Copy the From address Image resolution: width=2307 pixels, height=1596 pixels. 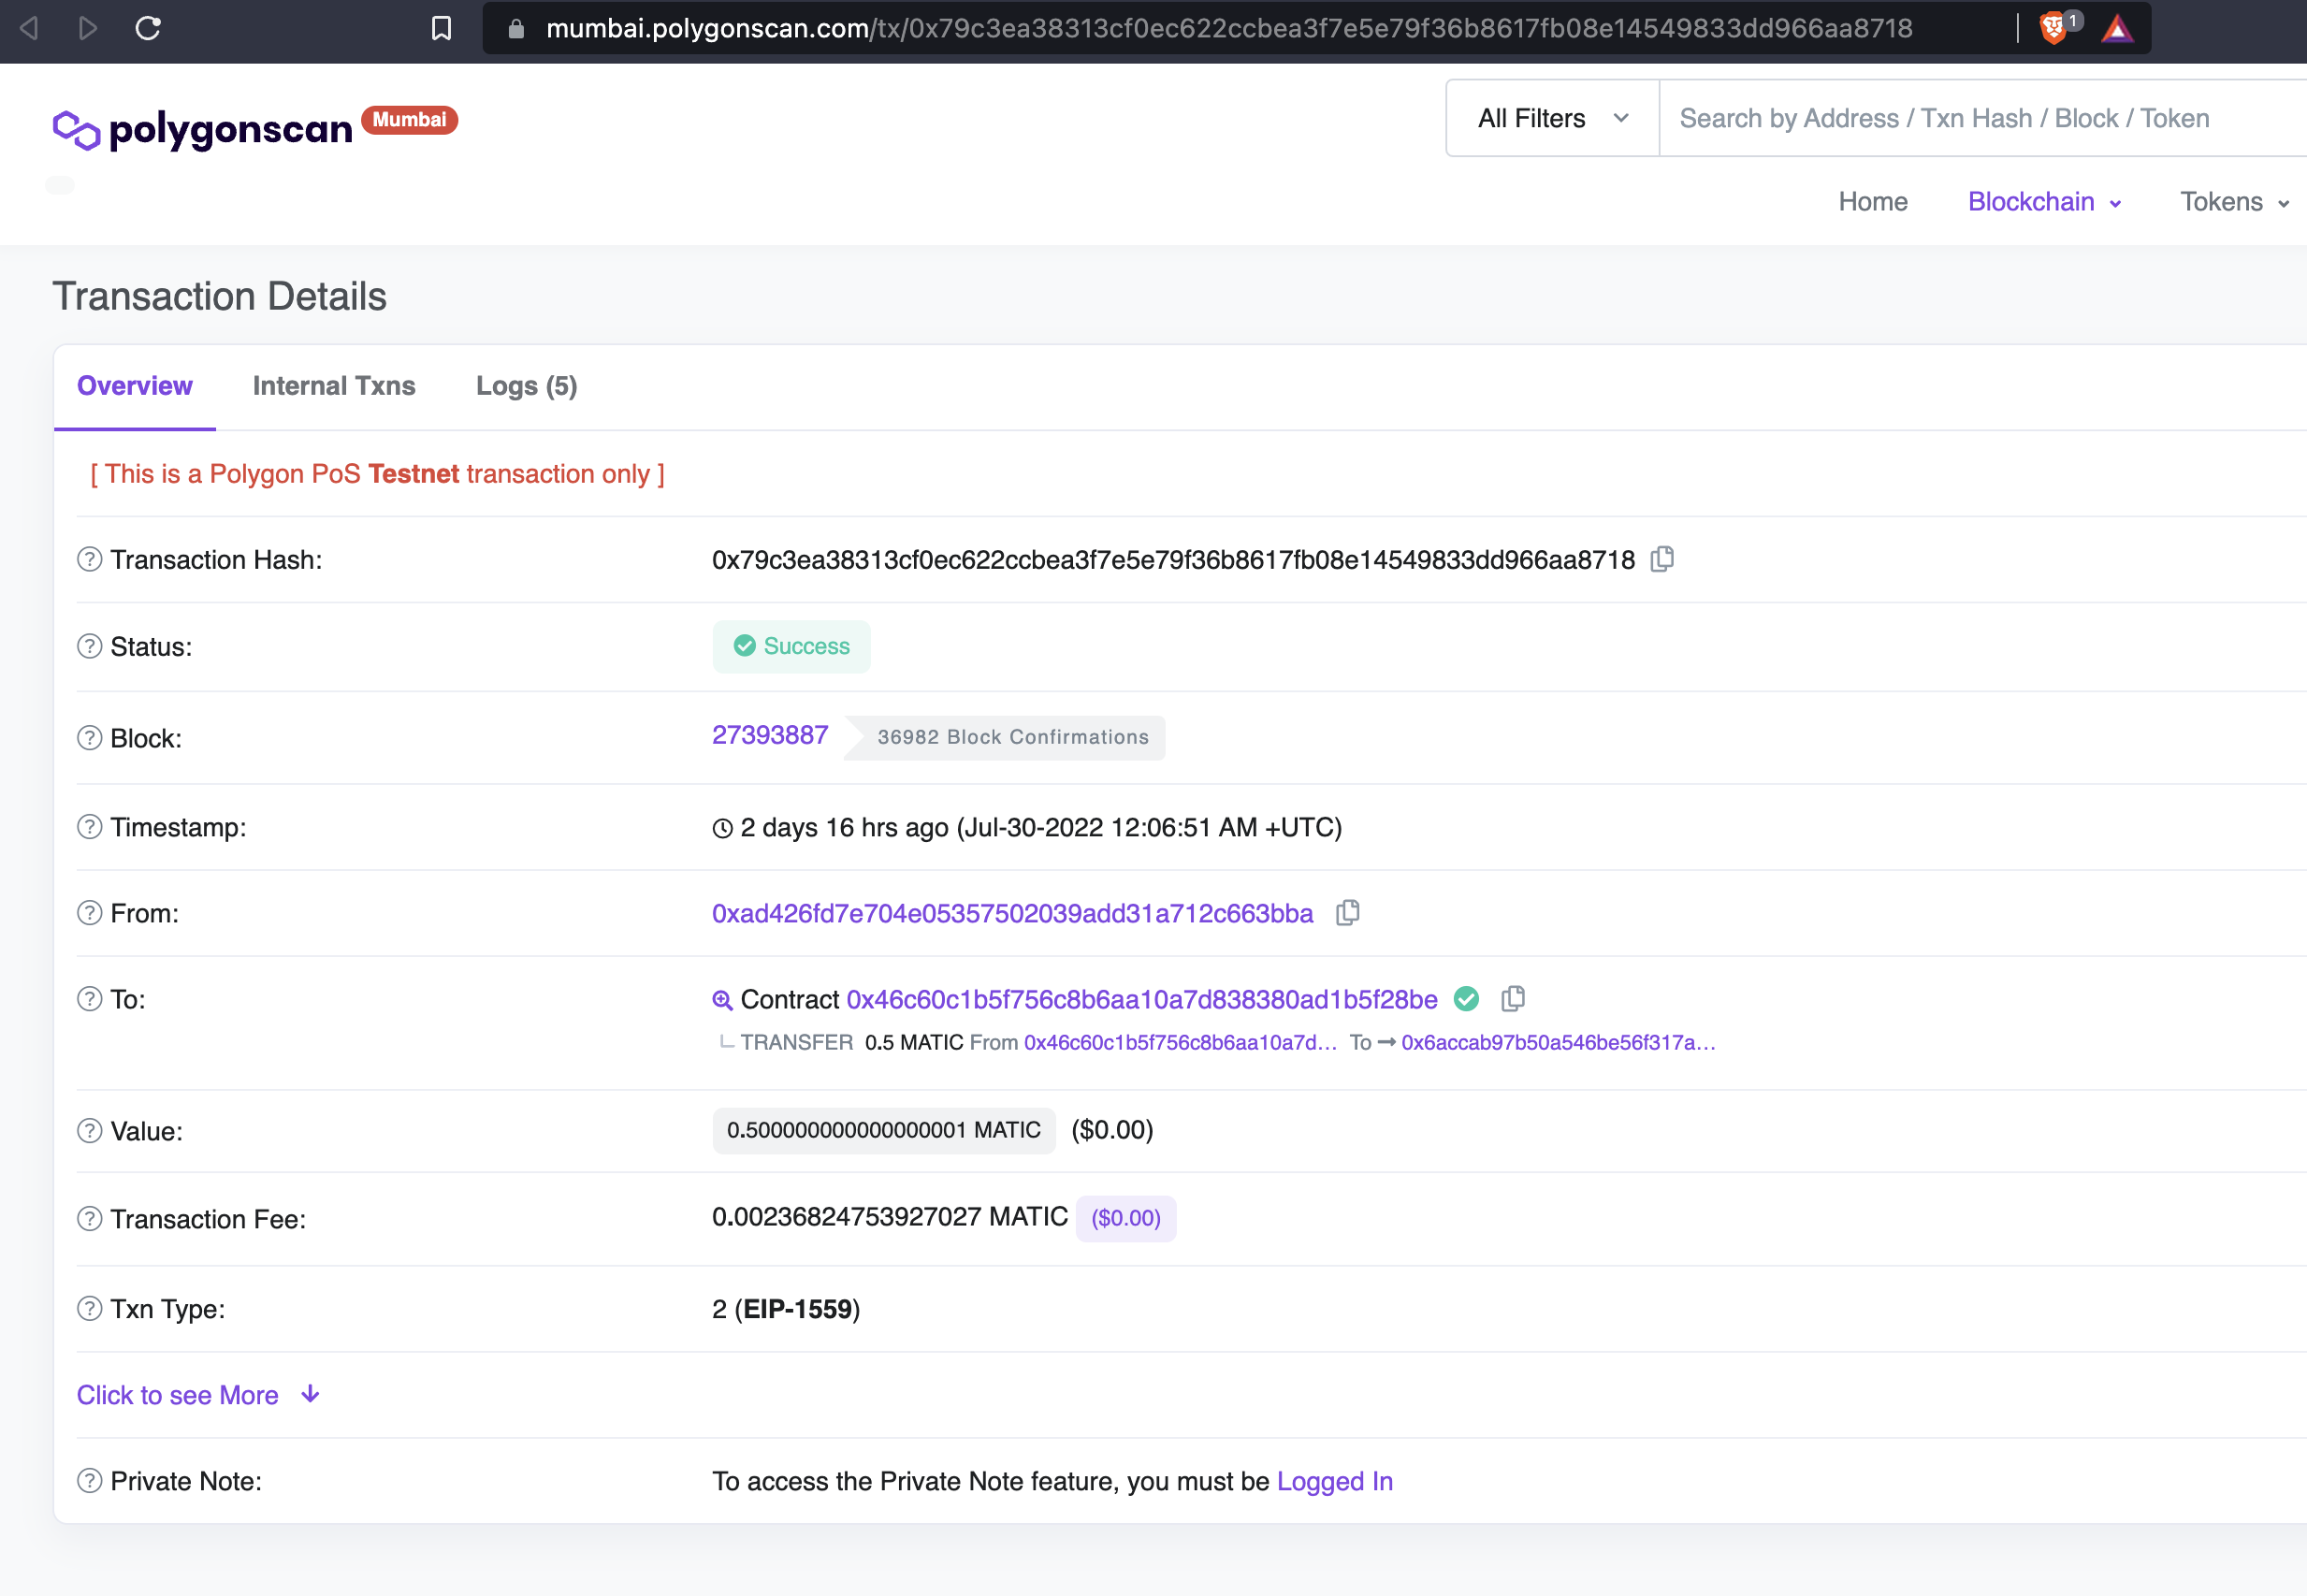1347,913
